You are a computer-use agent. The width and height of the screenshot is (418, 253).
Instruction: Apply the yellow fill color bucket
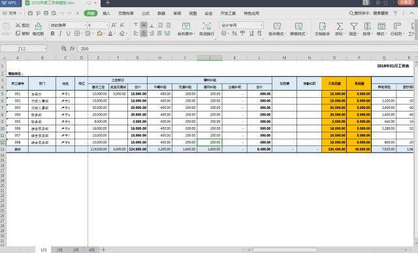point(99,33)
